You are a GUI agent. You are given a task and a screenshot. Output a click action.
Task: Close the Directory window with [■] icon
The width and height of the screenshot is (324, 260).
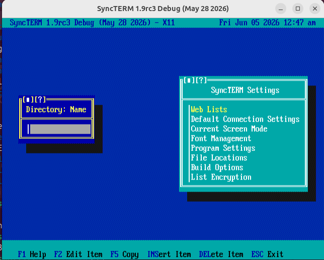tap(28, 100)
